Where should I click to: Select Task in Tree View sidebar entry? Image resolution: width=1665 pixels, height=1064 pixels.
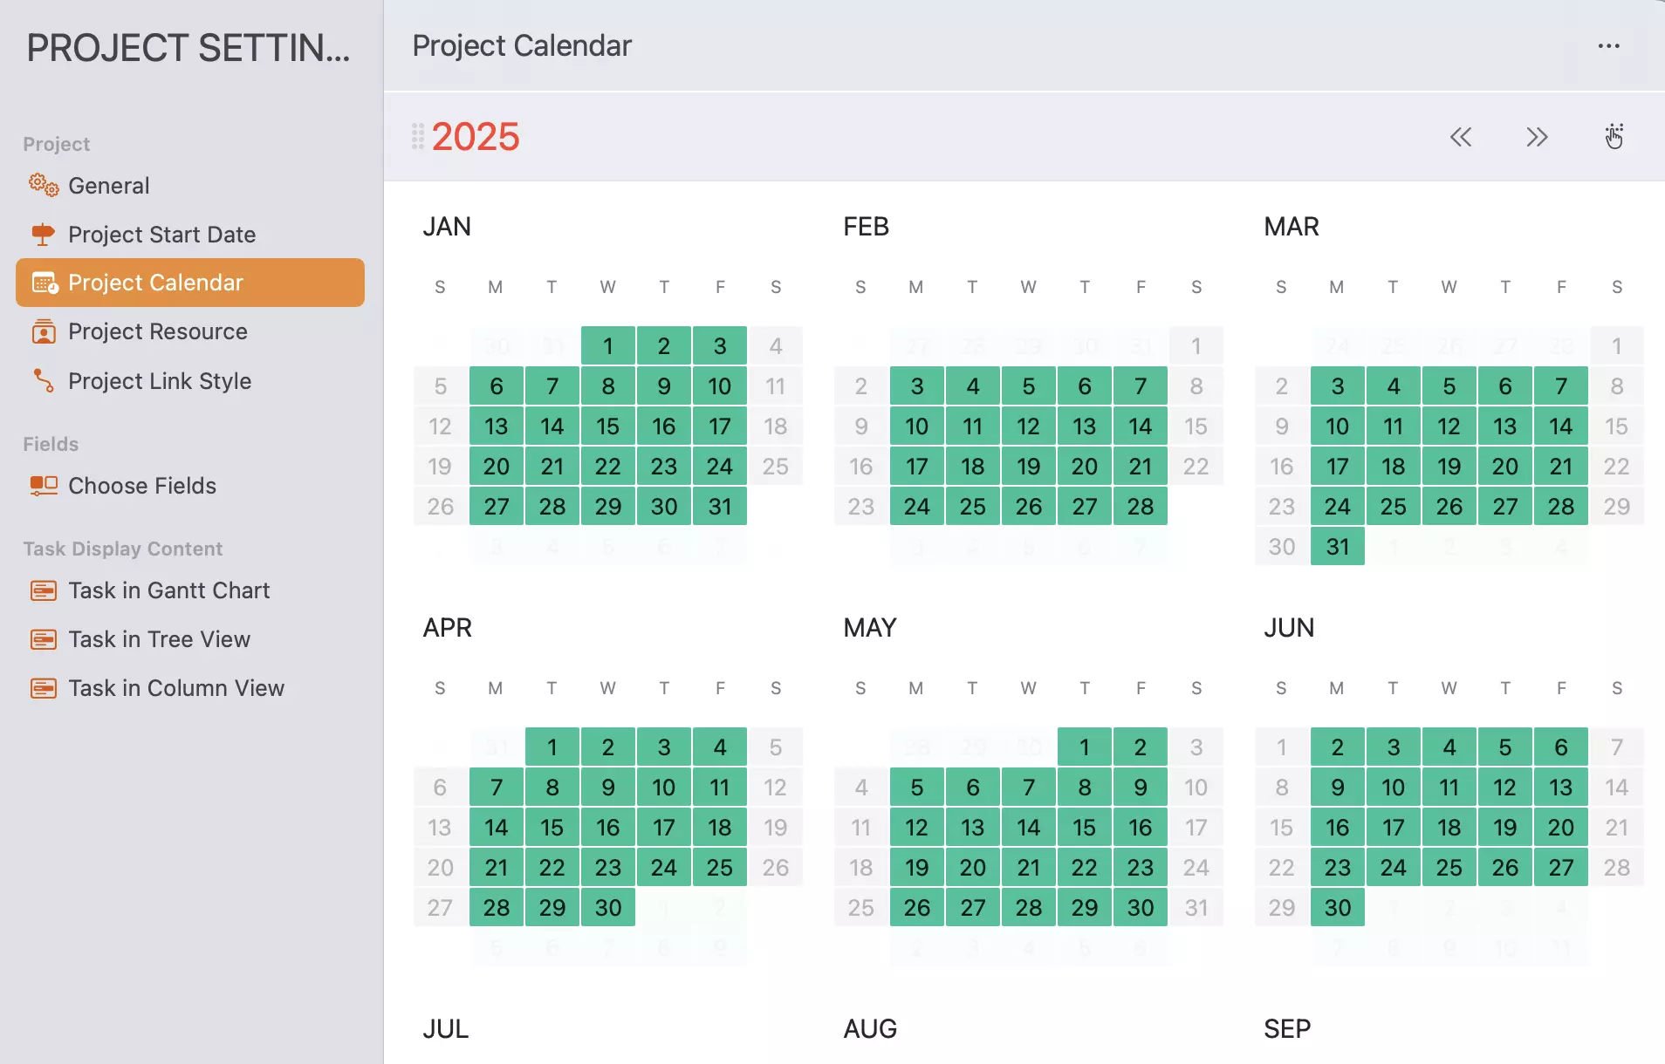159,639
